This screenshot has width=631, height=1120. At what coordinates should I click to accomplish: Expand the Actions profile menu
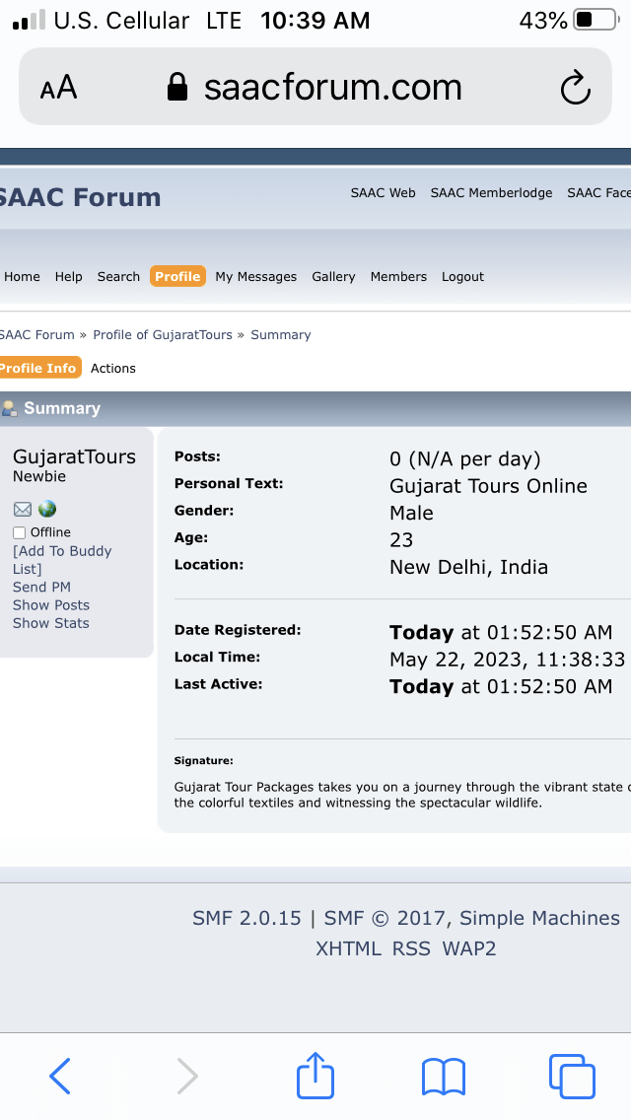[x=113, y=368]
